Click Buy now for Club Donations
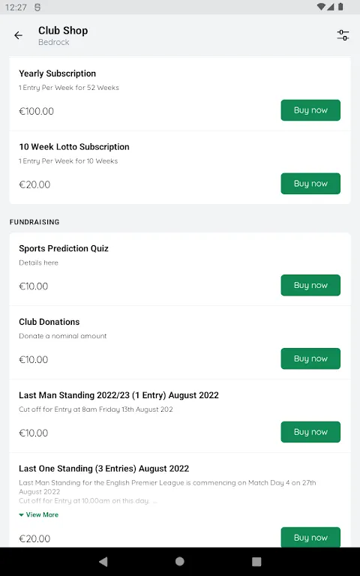Screen dimensions: 360x576 [x=310, y=358]
